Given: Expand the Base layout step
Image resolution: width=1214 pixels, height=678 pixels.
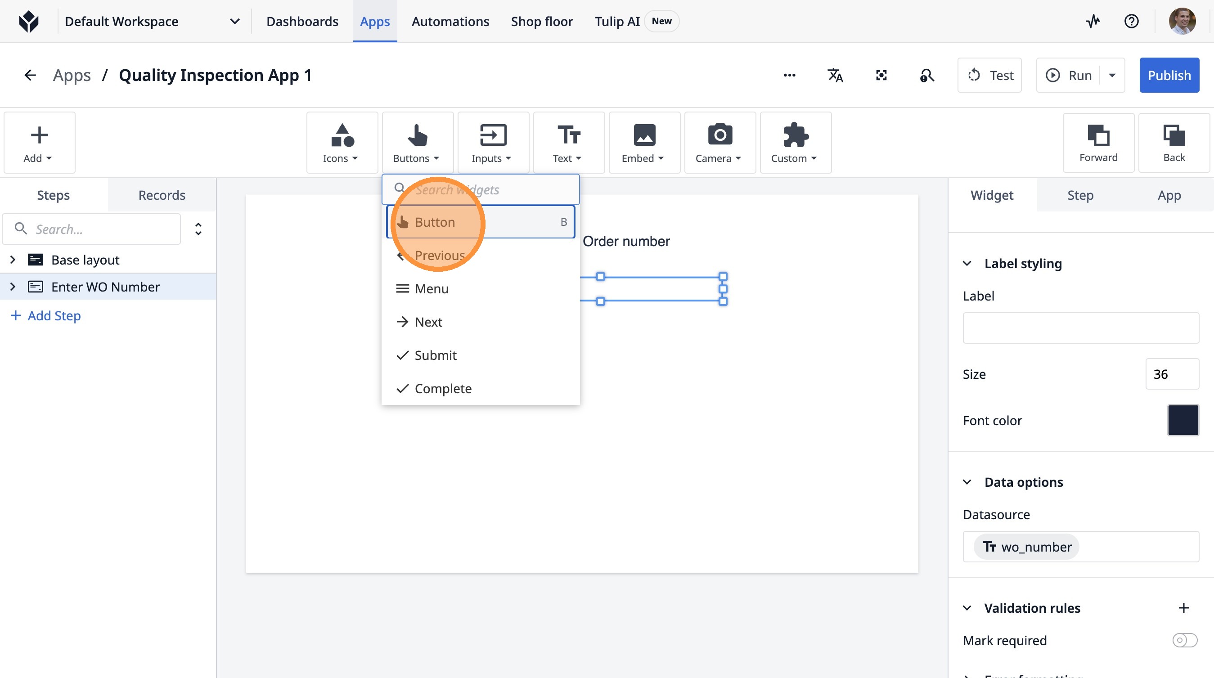Looking at the screenshot, I should pyautogui.click(x=13, y=260).
